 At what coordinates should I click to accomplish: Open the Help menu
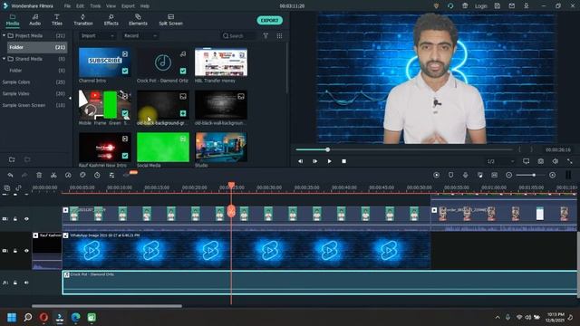tap(145, 6)
